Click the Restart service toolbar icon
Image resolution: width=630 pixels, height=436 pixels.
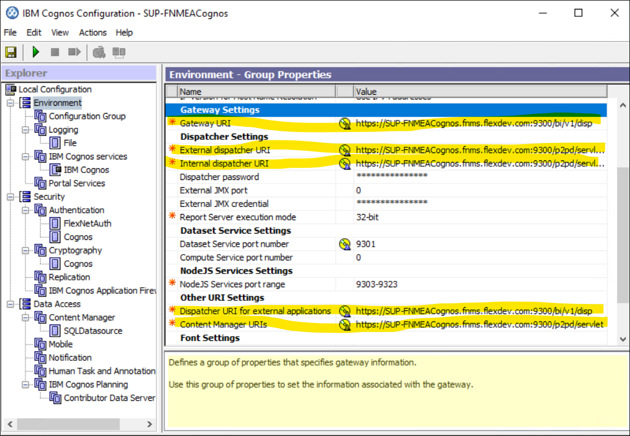74,52
